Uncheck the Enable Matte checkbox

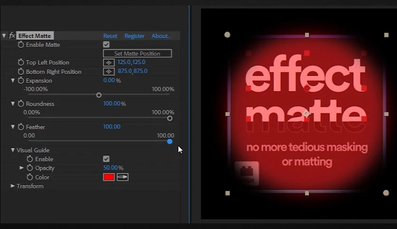pyautogui.click(x=106, y=44)
